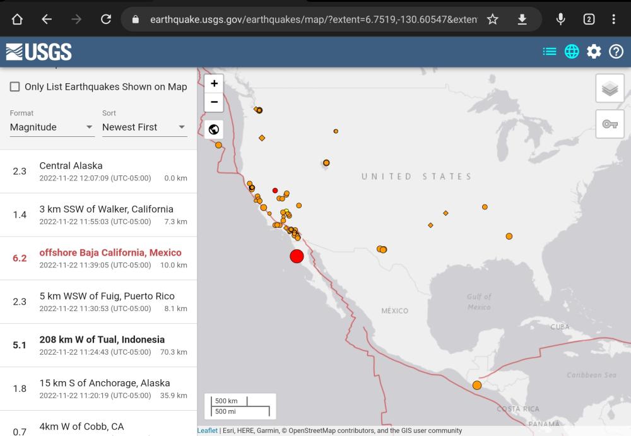Open the settings gear icon
This screenshot has width=631, height=436.
click(594, 52)
